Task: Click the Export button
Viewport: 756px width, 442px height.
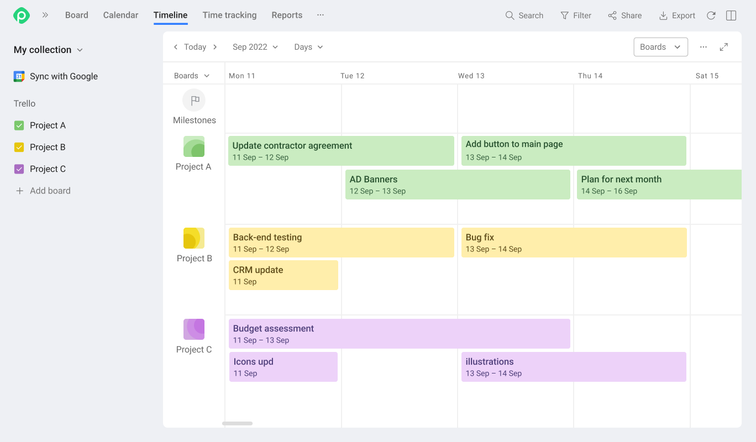Action: (677, 15)
